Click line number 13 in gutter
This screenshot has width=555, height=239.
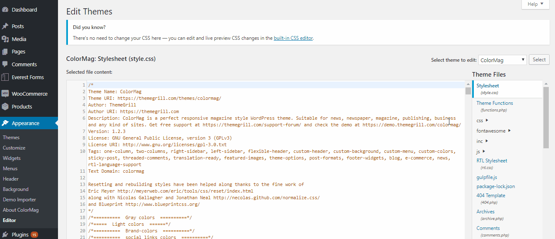click(83, 184)
